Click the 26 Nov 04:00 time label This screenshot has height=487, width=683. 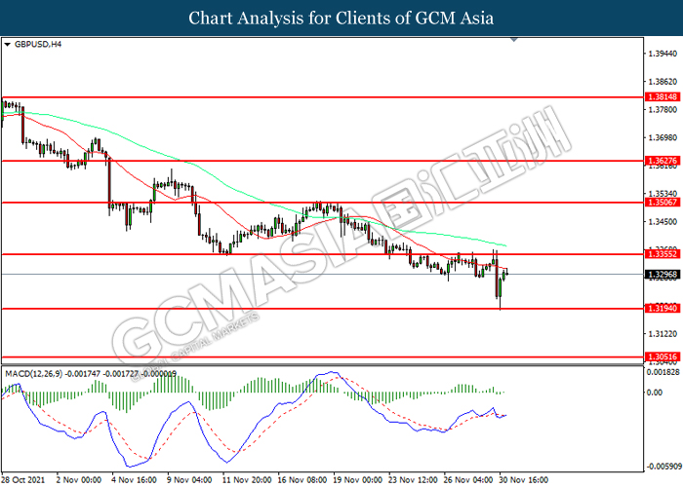[x=468, y=480]
